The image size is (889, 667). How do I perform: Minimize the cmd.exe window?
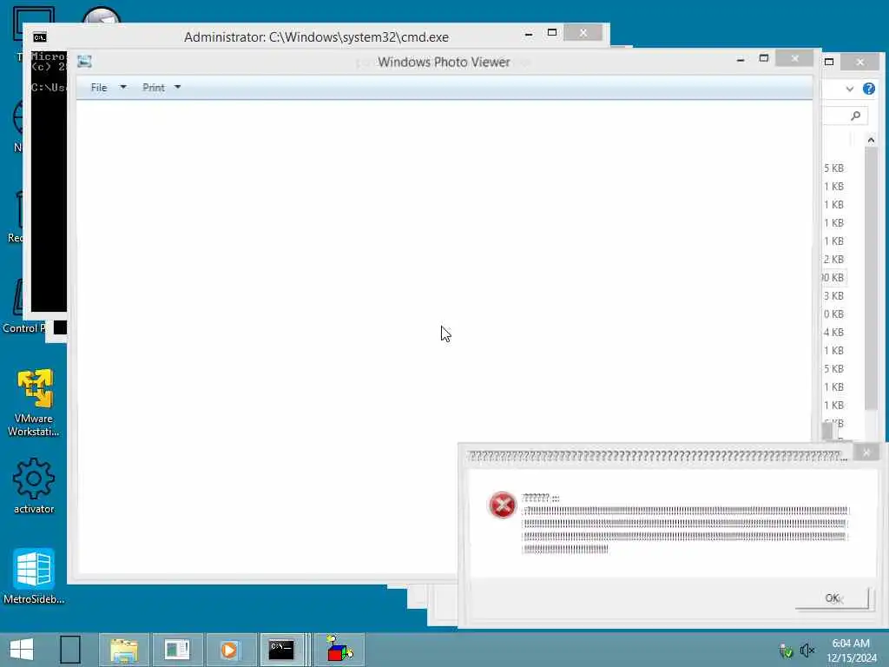point(529,35)
